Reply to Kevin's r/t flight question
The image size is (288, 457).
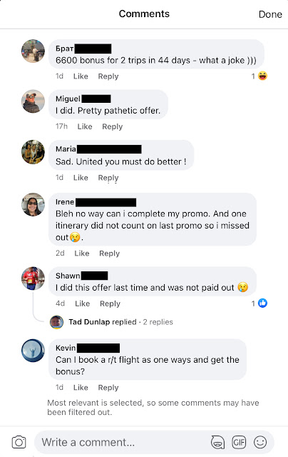coord(108,387)
